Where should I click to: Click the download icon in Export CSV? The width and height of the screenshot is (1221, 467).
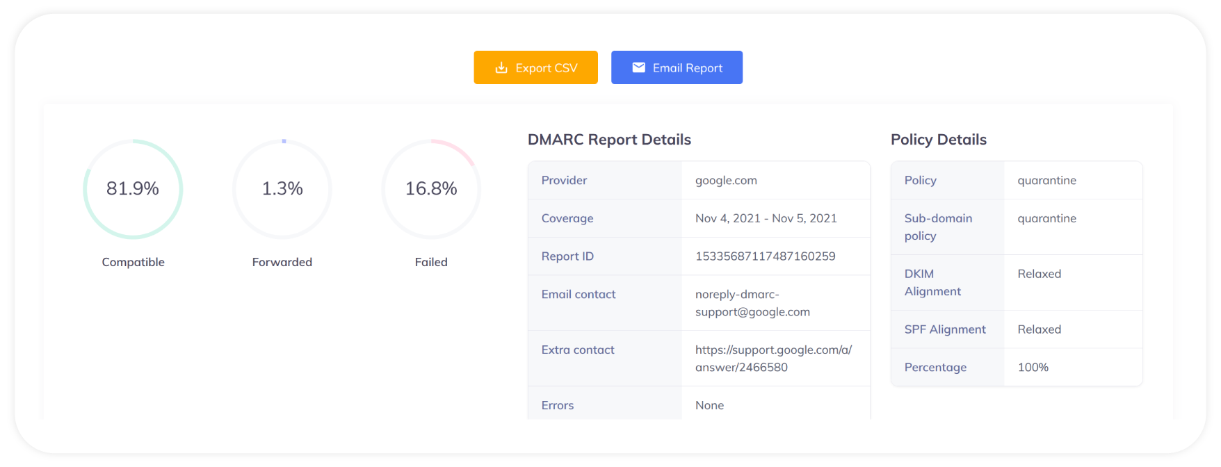(x=501, y=68)
